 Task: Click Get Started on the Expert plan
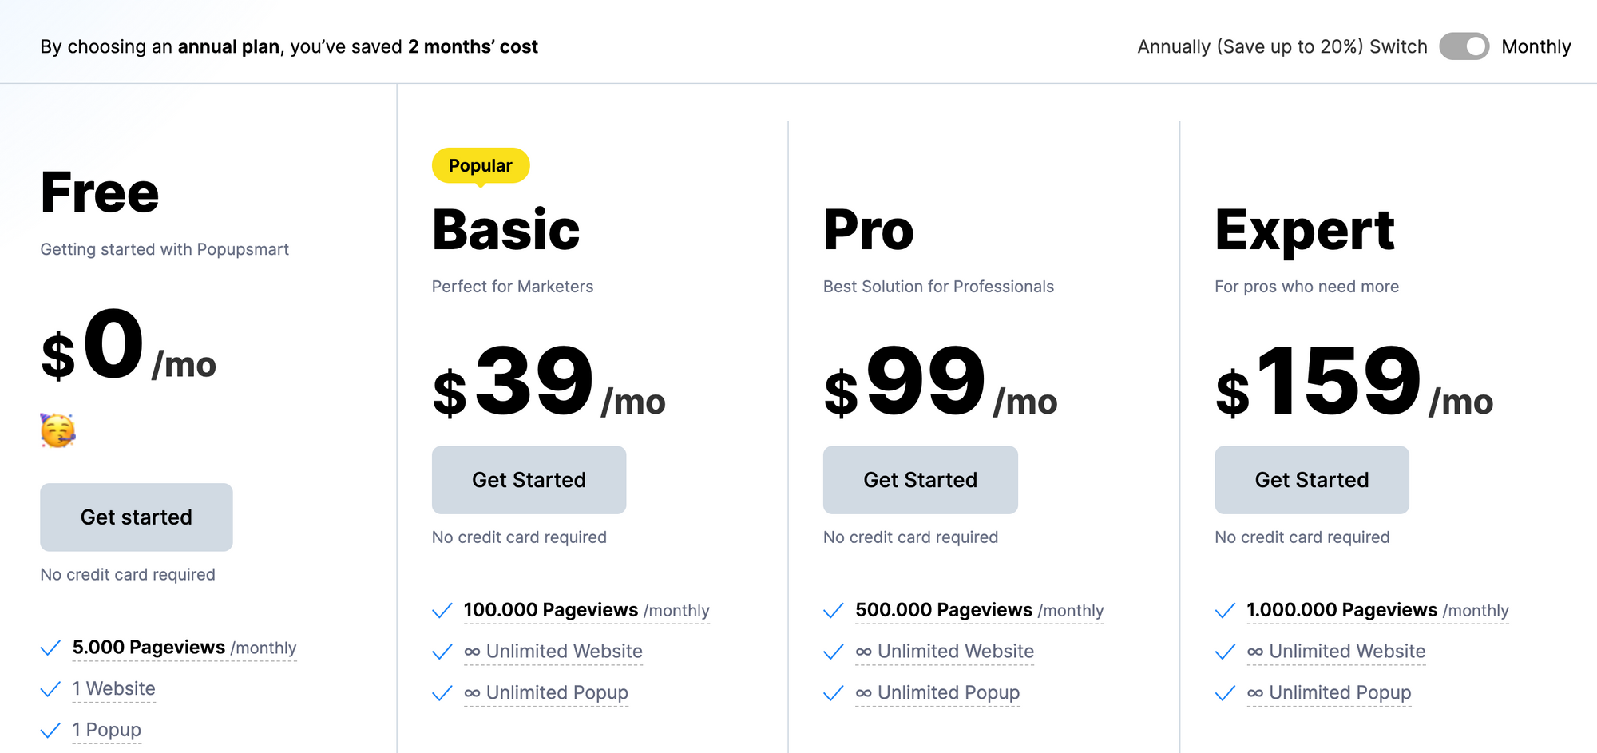coord(1311,480)
